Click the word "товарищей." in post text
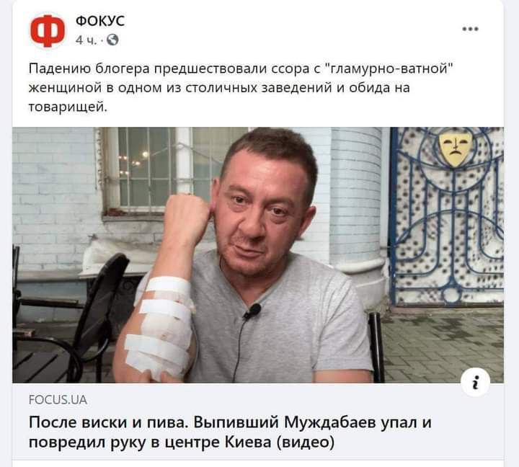 tap(68, 107)
